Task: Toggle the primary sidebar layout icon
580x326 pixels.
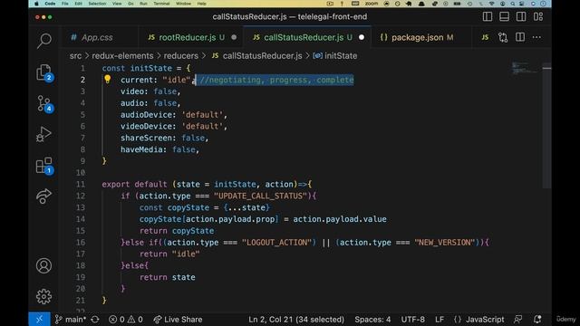Action: pyautogui.click(x=488, y=16)
